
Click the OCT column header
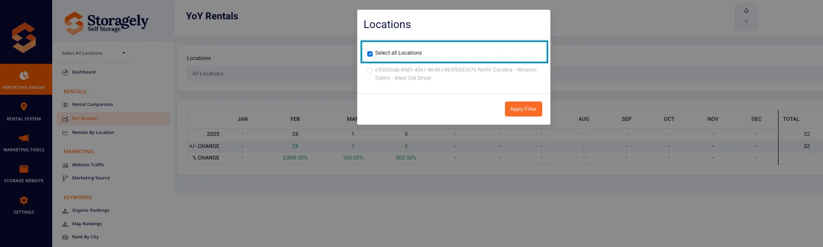pyautogui.click(x=669, y=119)
